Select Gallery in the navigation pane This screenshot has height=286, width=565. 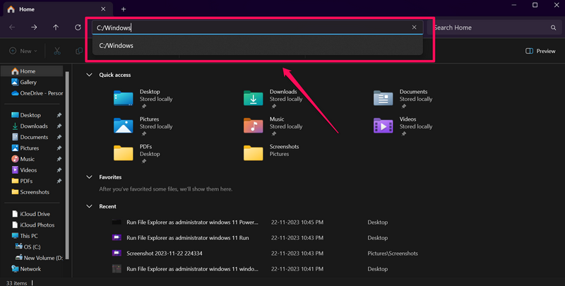point(28,82)
